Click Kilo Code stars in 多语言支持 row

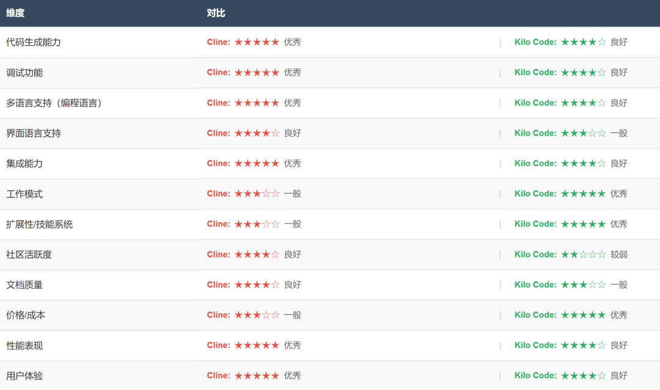(x=584, y=103)
